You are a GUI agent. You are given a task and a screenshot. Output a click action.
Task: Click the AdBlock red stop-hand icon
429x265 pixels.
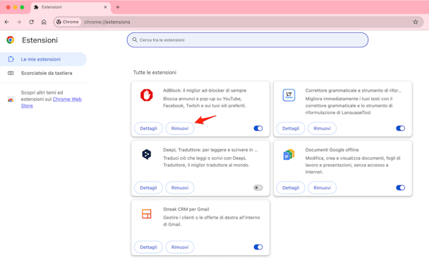[x=147, y=95]
